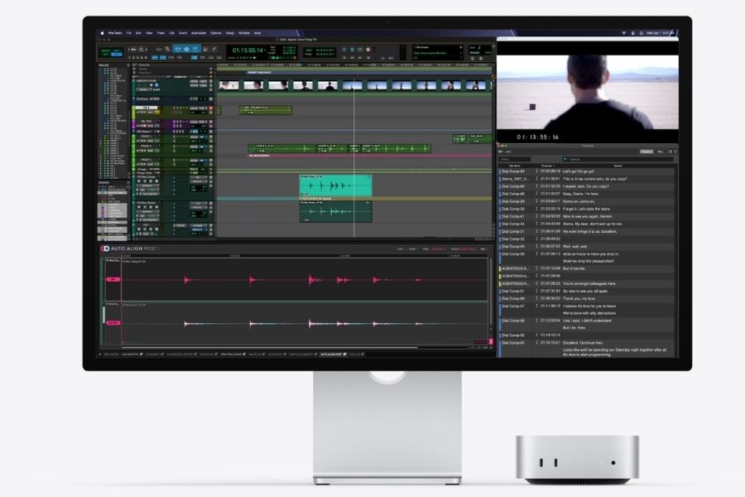Select the Trim tool
The image size is (745, 497).
(x=177, y=49)
